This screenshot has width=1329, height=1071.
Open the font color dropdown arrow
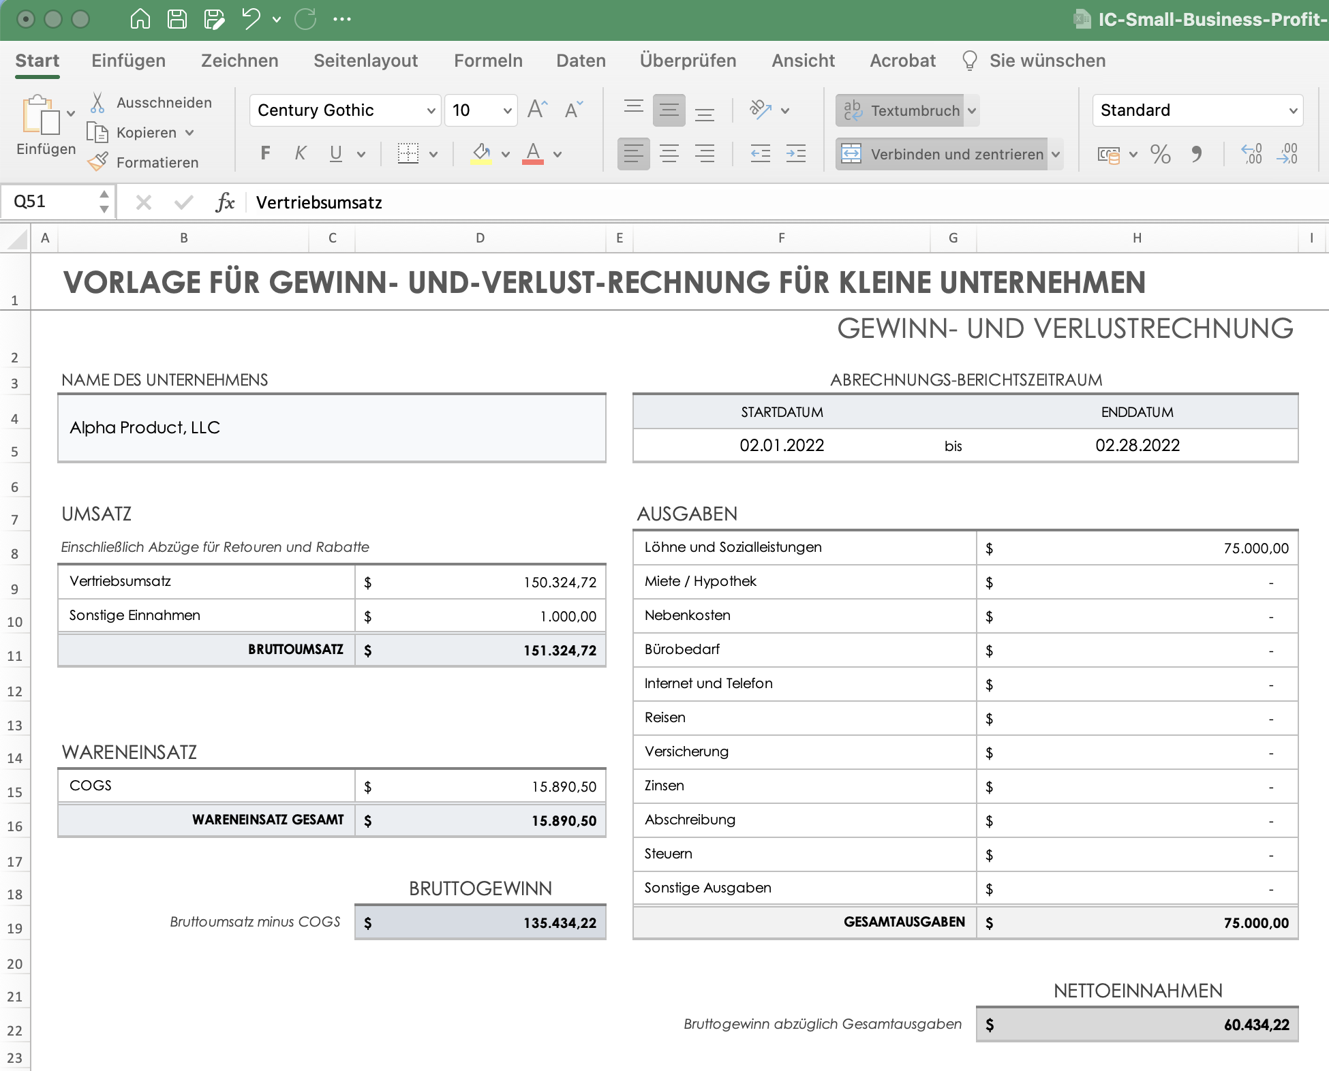coord(557,155)
